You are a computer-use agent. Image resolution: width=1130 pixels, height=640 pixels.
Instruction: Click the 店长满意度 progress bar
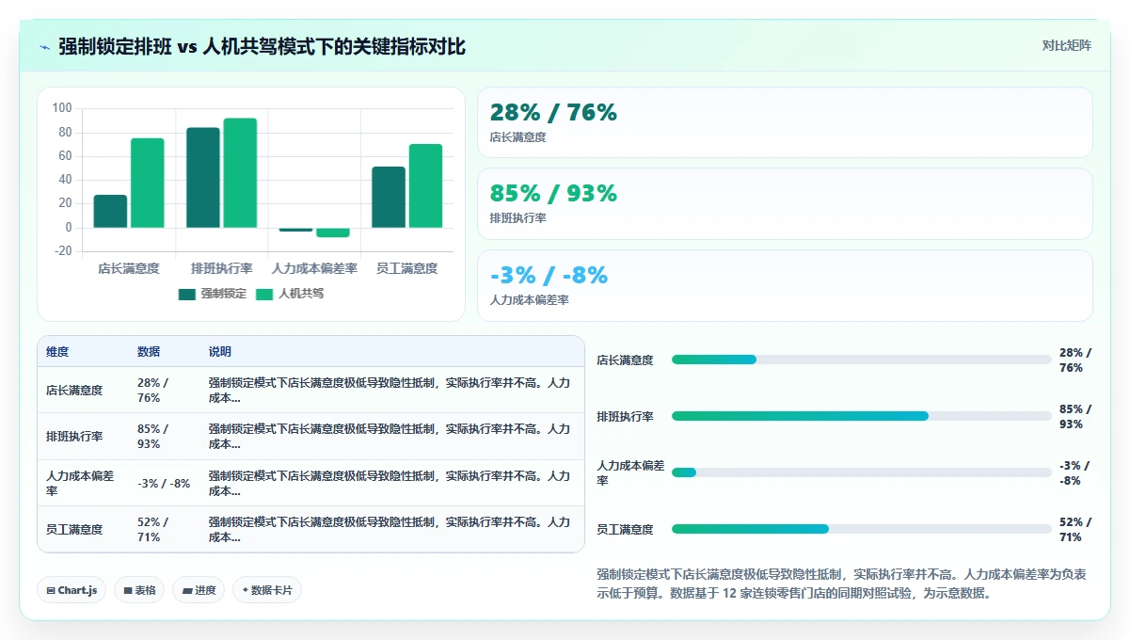862,360
